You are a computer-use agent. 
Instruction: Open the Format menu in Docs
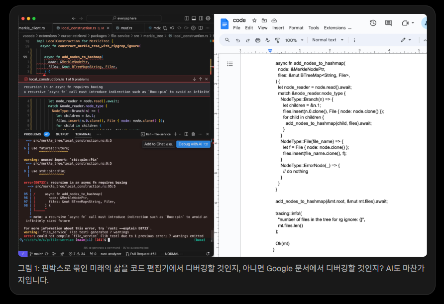296,28
